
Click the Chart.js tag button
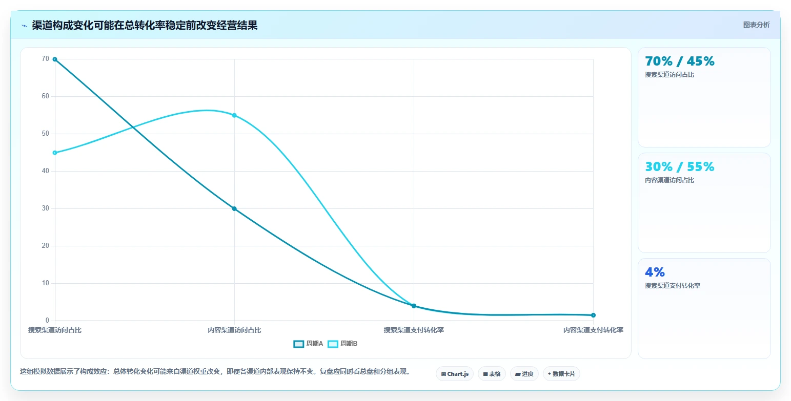tap(455, 374)
